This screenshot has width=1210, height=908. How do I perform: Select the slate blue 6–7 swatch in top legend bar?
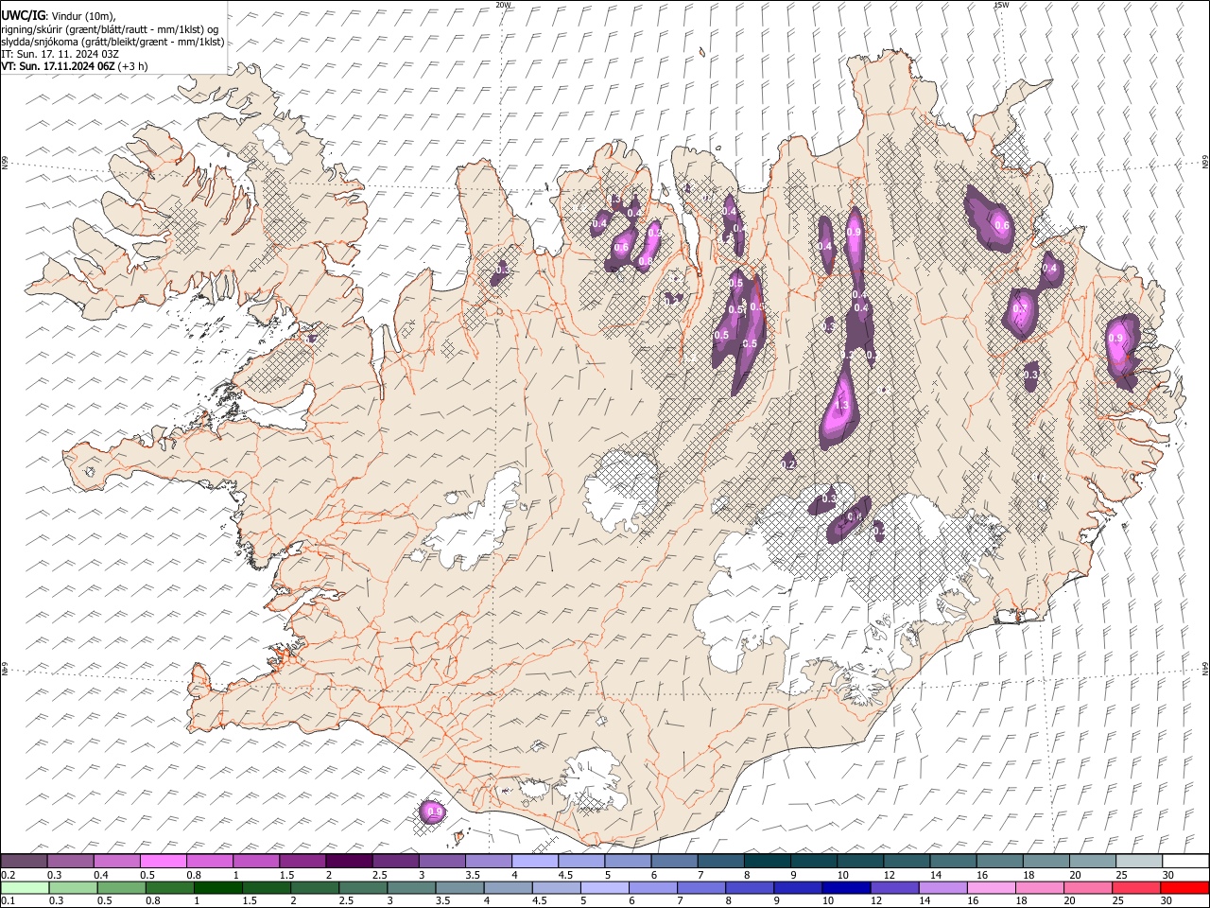(673, 862)
